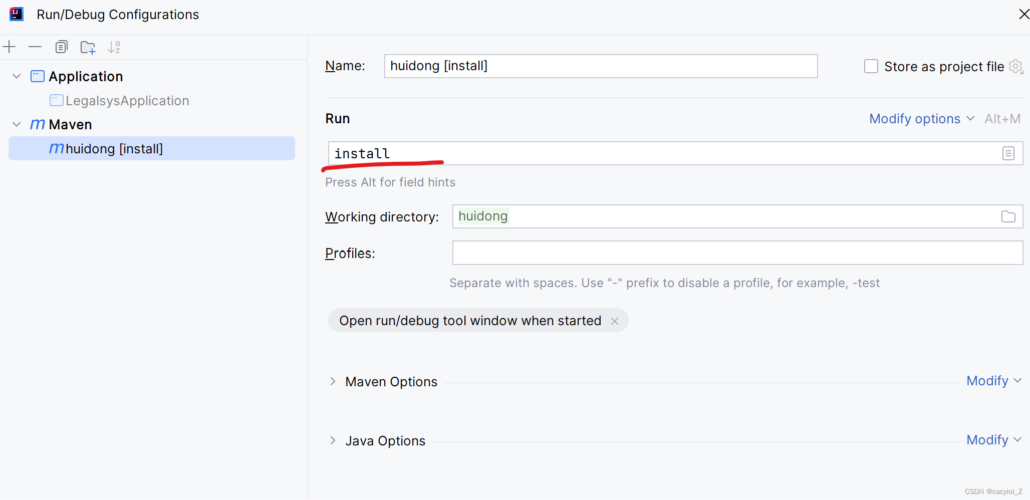The image size is (1030, 500).
Task: Copy the huidong [install] configuration
Action: (x=61, y=47)
